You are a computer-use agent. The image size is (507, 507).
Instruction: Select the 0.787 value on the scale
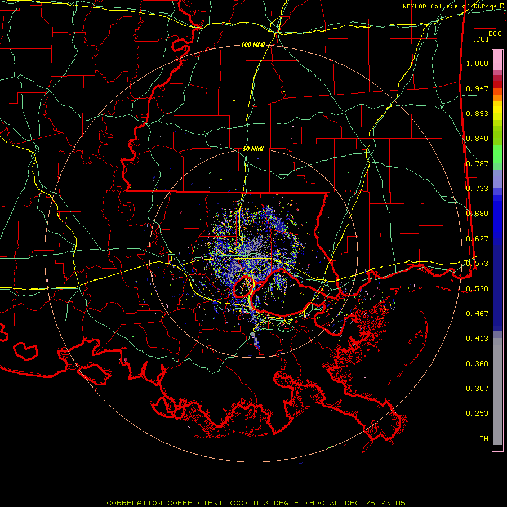[x=477, y=163]
